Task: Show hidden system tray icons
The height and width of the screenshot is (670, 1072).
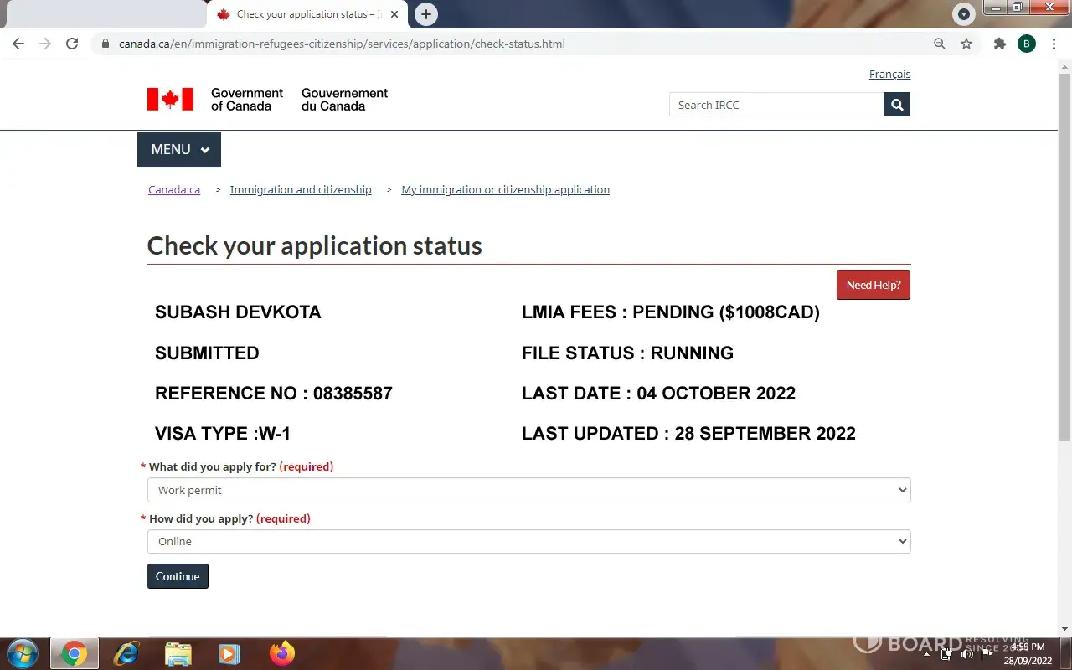Action: pyautogui.click(x=926, y=654)
